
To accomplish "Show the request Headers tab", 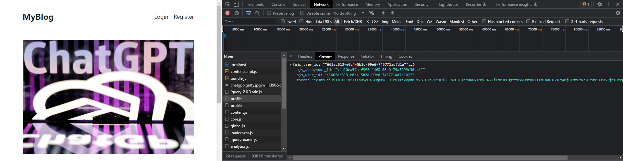I will 305,56.
